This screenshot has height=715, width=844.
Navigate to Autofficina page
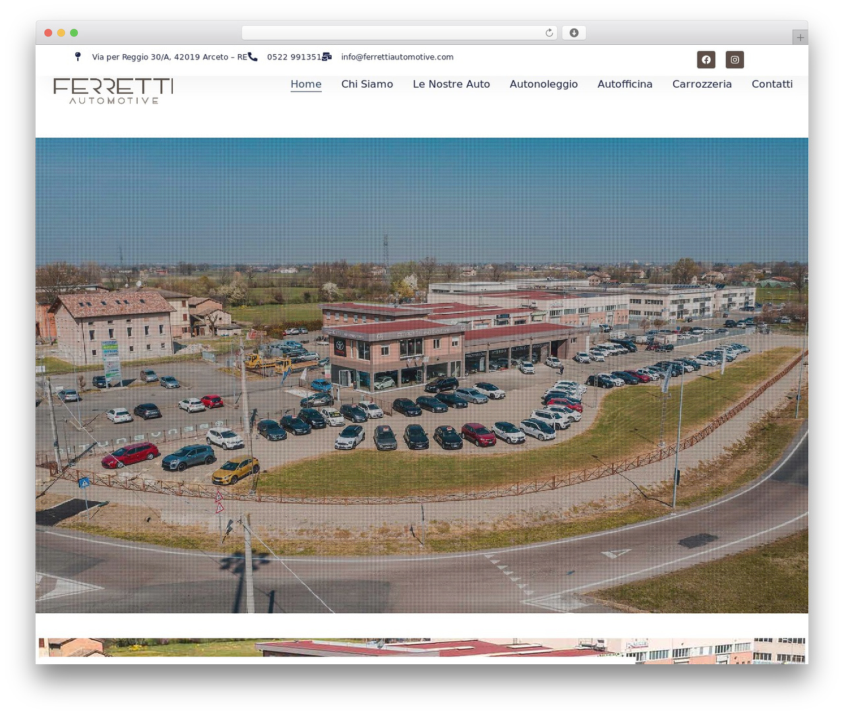(625, 84)
